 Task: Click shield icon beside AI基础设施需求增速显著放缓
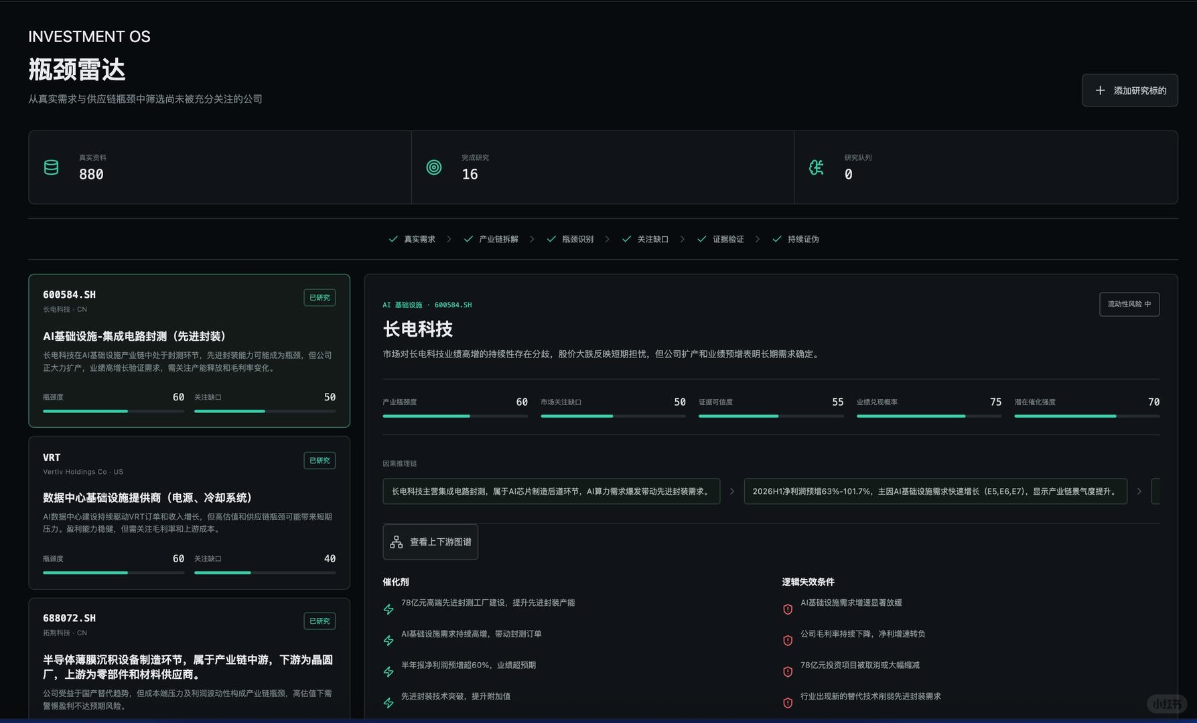[x=788, y=609]
